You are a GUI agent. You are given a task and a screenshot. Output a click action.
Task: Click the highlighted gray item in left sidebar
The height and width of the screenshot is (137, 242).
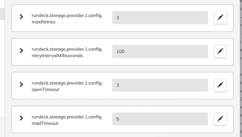[2, 14]
